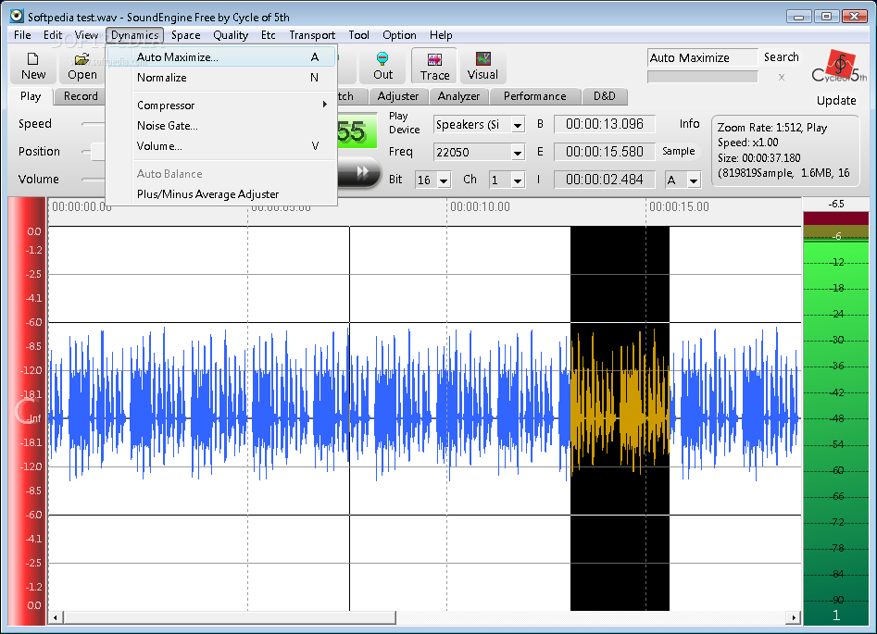877x634 pixels.
Task: Click the Position slider thumb
Action: 98,152
